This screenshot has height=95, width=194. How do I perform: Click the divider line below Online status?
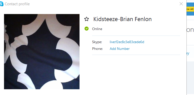136,36
